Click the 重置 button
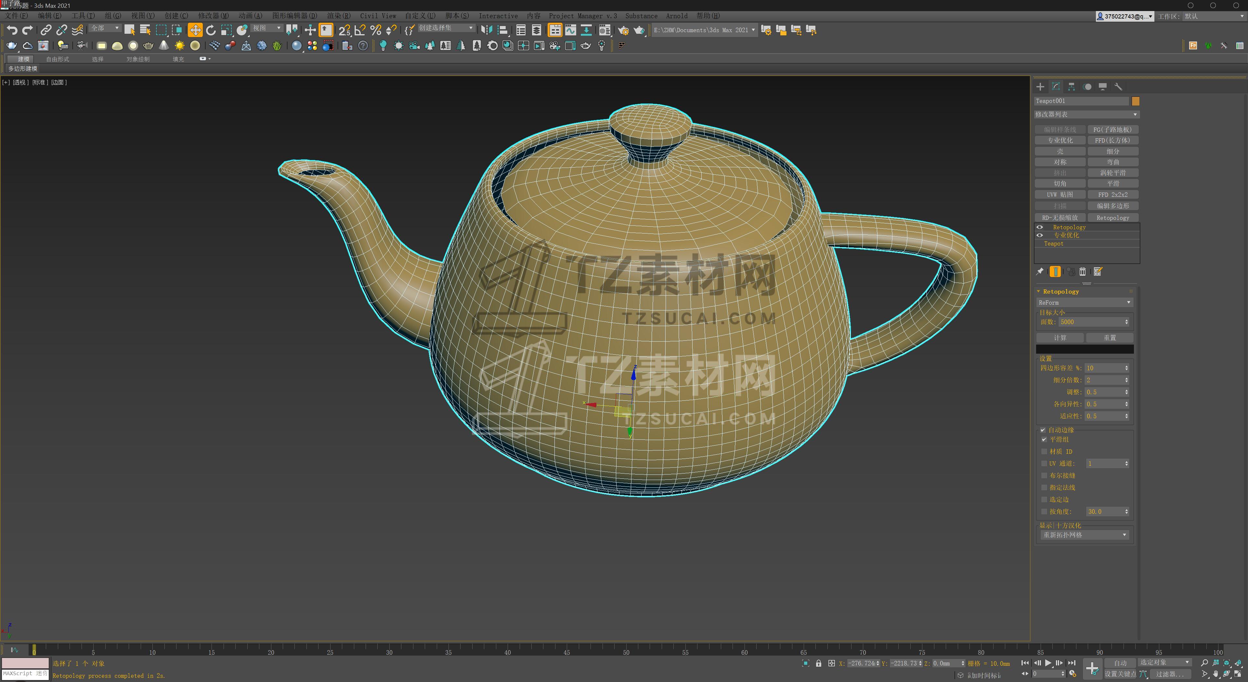Viewport: 1248px width, 682px height. pyautogui.click(x=1110, y=337)
